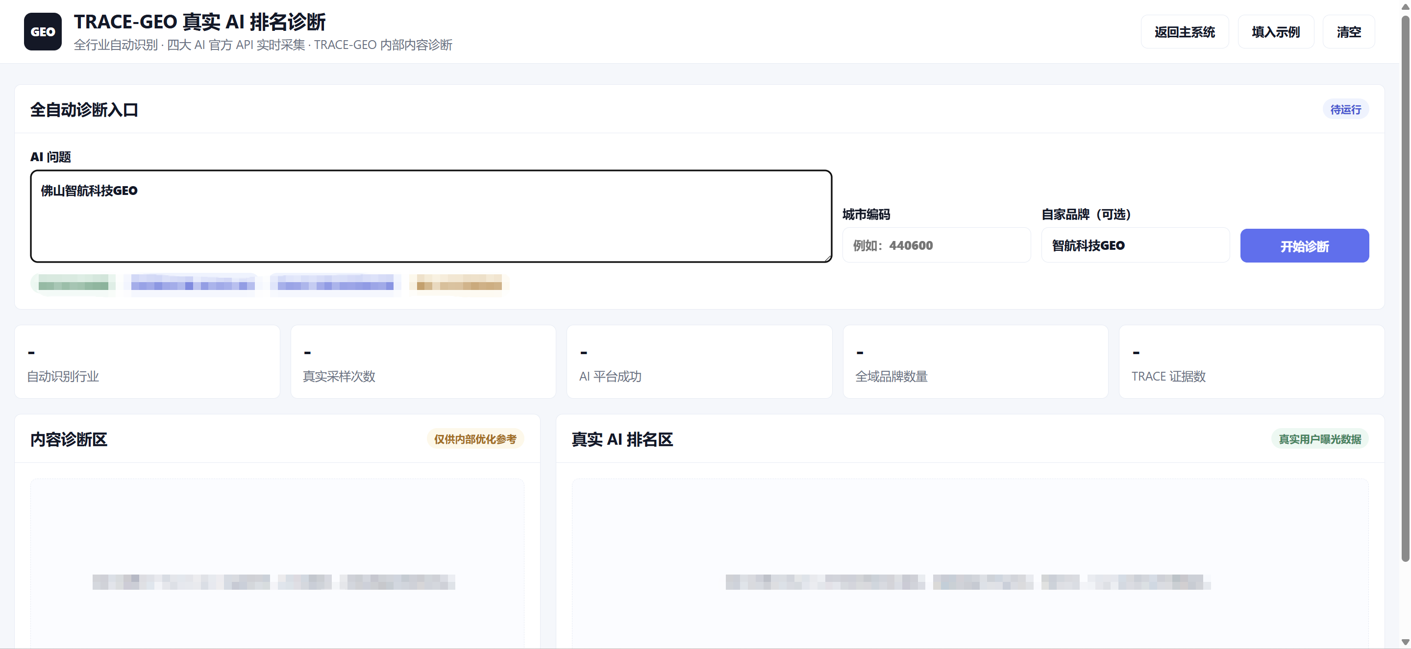The width and height of the screenshot is (1411, 649).
Task: Focus the AI 问题 textarea
Action: pyautogui.click(x=431, y=216)
